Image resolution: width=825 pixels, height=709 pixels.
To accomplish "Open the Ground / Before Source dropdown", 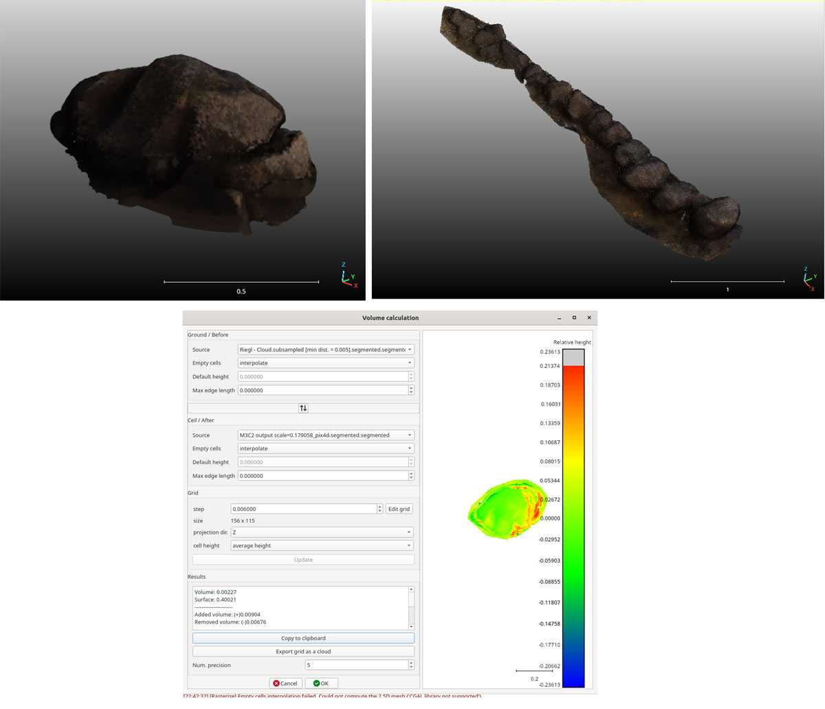I will [325, 349].
